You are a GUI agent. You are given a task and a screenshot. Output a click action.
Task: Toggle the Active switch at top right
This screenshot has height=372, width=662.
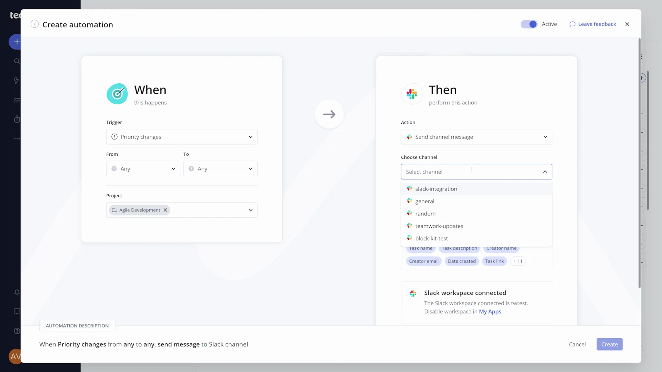[529, 24]
